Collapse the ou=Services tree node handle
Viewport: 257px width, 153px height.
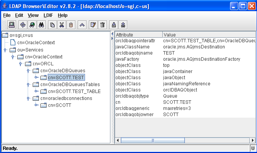click(5, 50)
